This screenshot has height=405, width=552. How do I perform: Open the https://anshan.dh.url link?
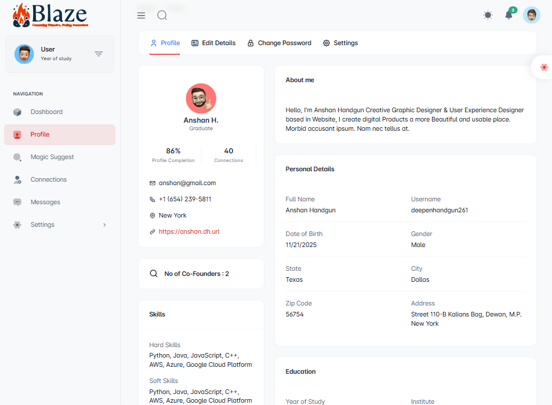click(189, 231)
